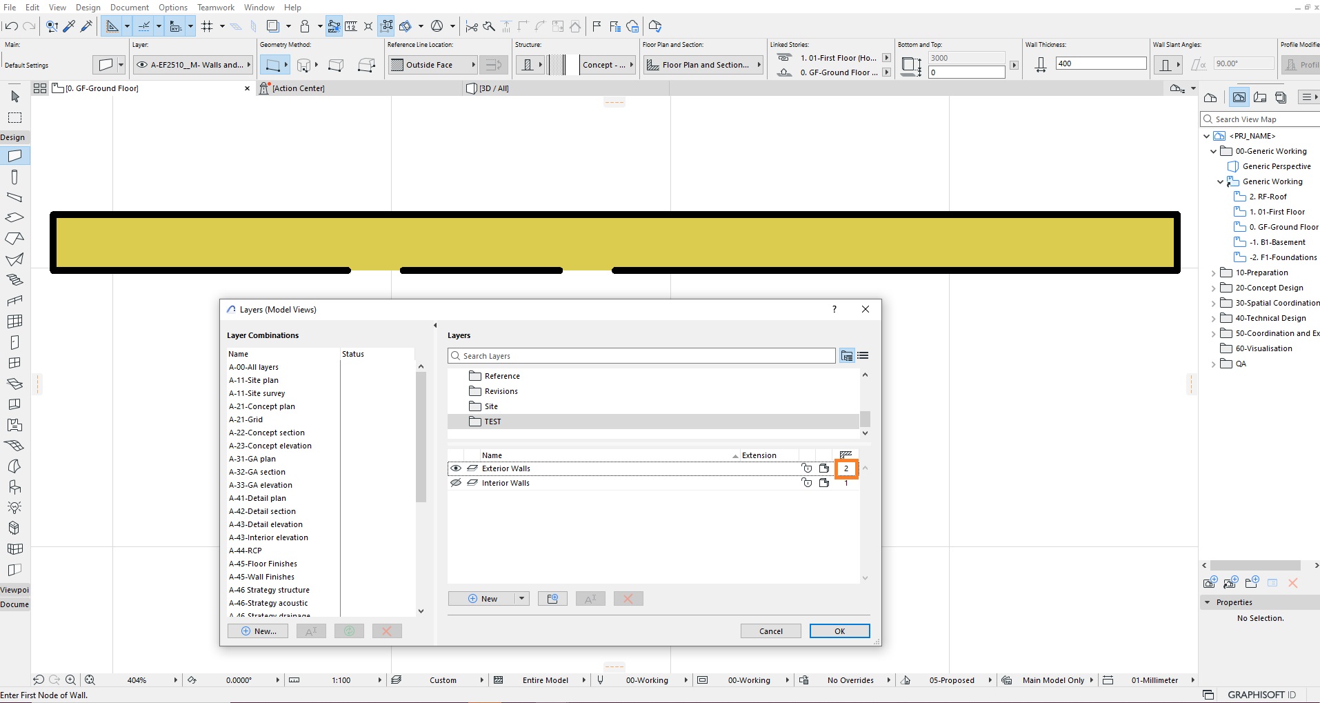Open the Design menu
The width and height of the screenshot is (1320, 703).
point(88,7)
